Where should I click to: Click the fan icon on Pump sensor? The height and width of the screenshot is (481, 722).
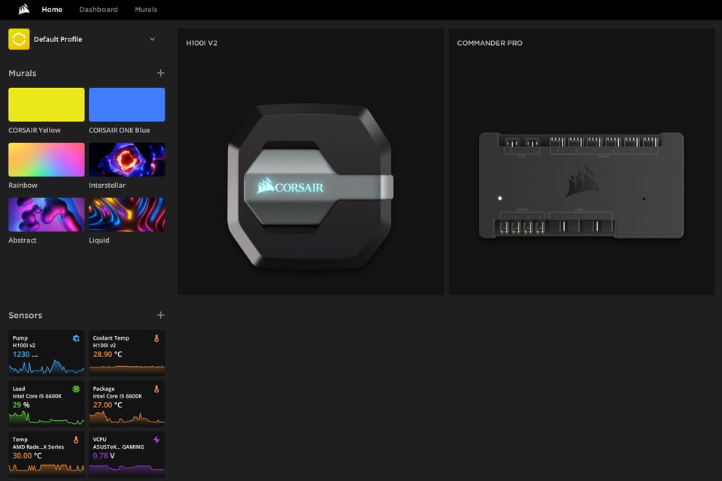(76, 339)
